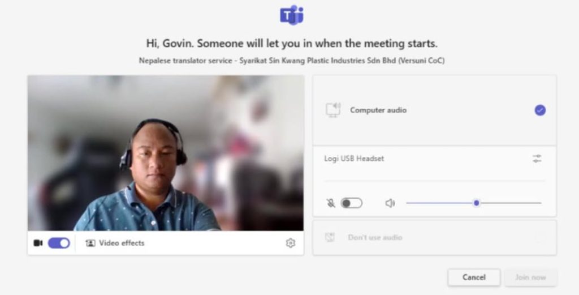The image size is (579, 295).
Task: Open audio device settings sliders icon
Action: pyautogui.click(x=537, y=159)
